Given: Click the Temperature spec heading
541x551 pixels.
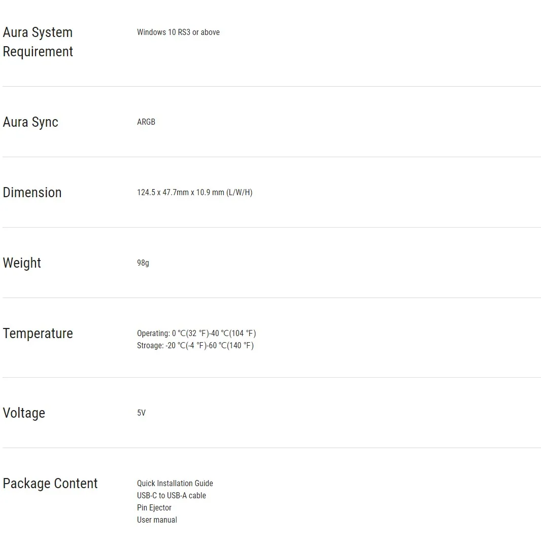Looking at the screenshot, I should click(x=38, y=333).
